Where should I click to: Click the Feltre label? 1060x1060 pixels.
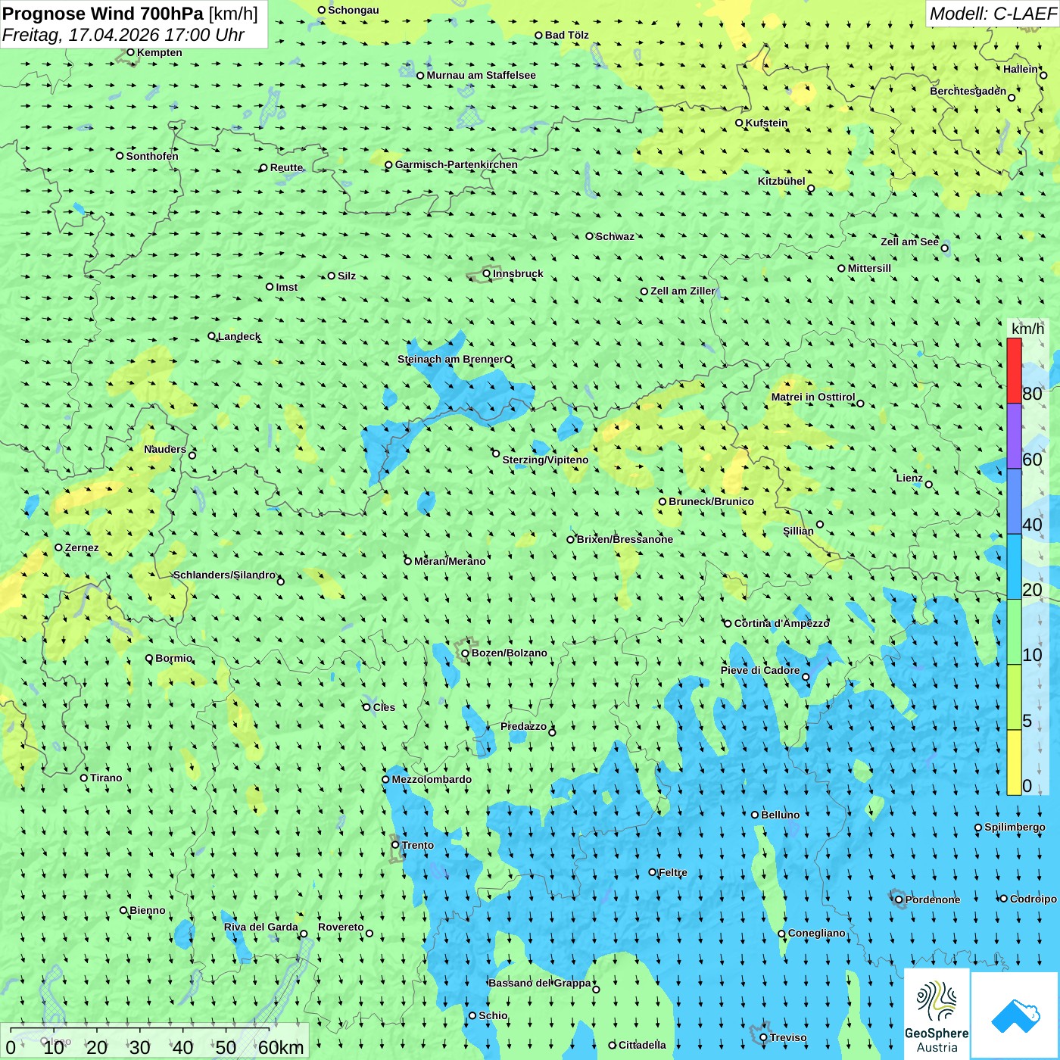(x=673, y=872)
